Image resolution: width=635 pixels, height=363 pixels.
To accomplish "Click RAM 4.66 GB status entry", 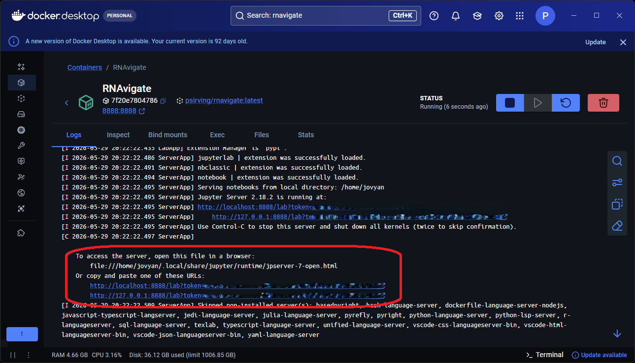I will (70, 355).
